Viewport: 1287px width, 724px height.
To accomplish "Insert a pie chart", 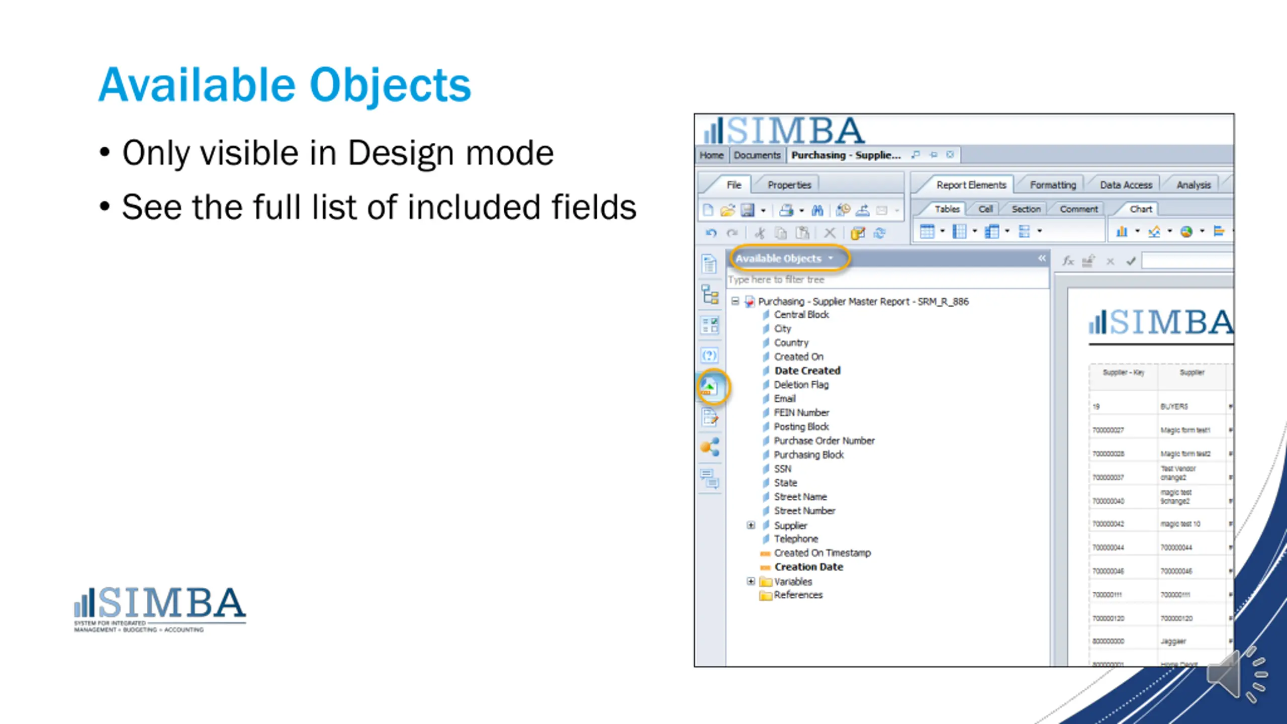I will (1186, 231).
